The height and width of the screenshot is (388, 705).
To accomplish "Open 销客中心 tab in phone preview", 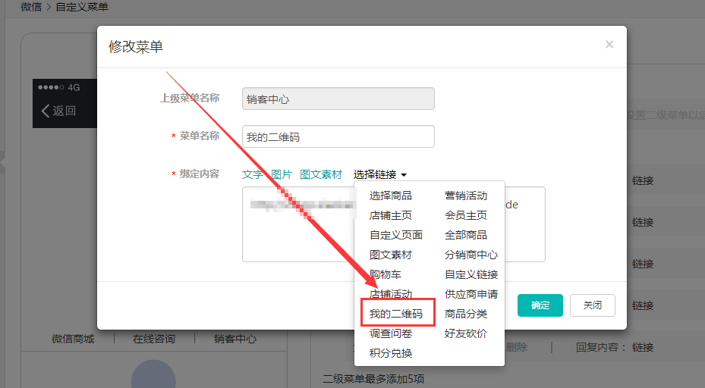I will click(x=234, y=339).
